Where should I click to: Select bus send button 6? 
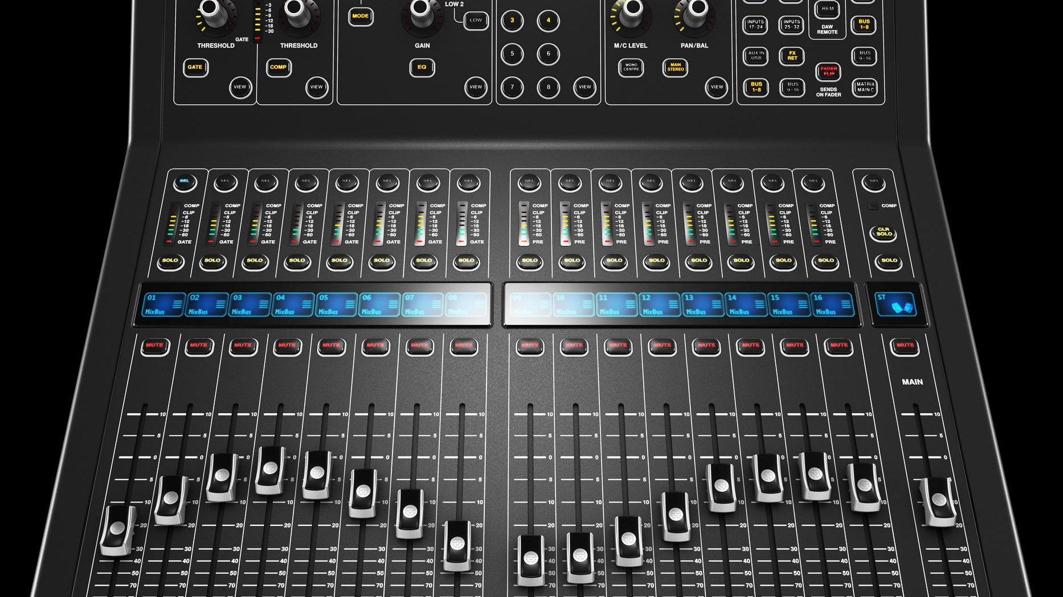[549, 54]
